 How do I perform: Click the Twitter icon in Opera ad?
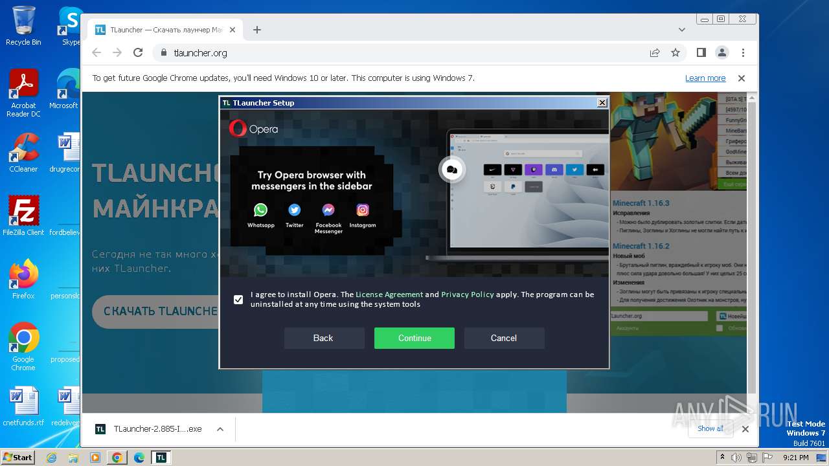click(x=294, y=210)
